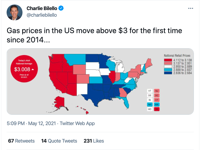This screenshot has width=201, height=150.
Task: Open the tweet's more options menu
Action: tap(190, 8)
